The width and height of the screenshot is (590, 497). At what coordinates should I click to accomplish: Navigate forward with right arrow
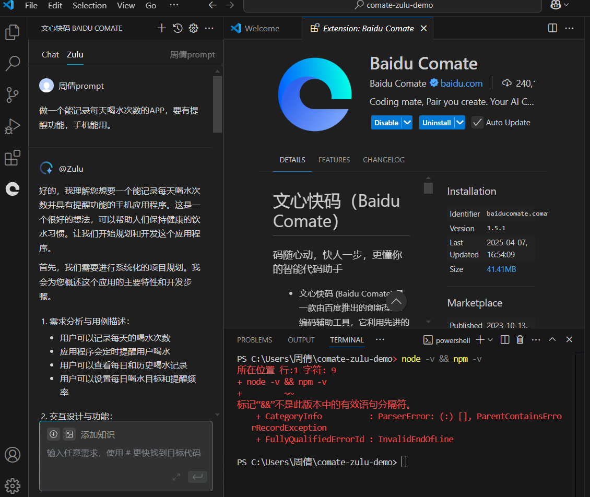click(x=230, y=5)
